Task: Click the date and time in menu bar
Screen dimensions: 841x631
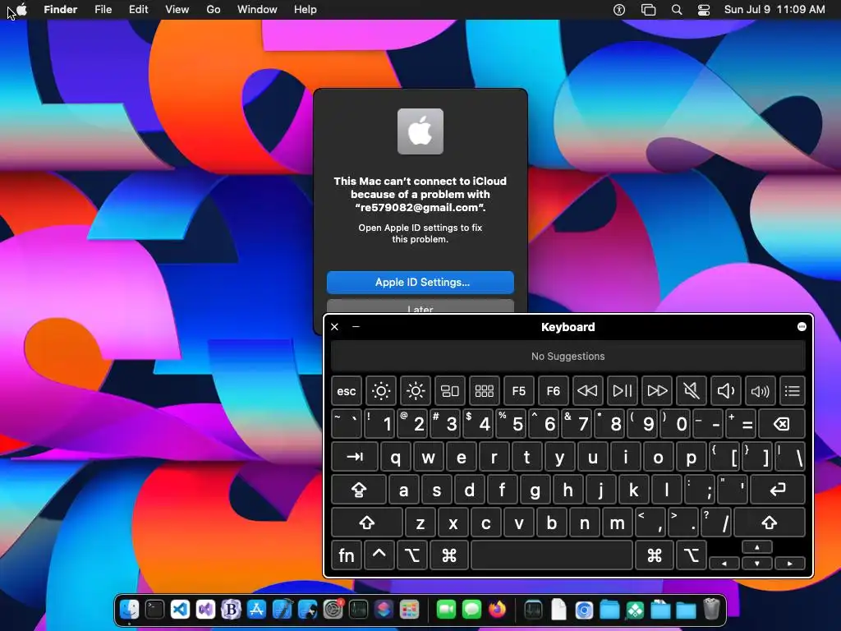Action: [774, 10]
